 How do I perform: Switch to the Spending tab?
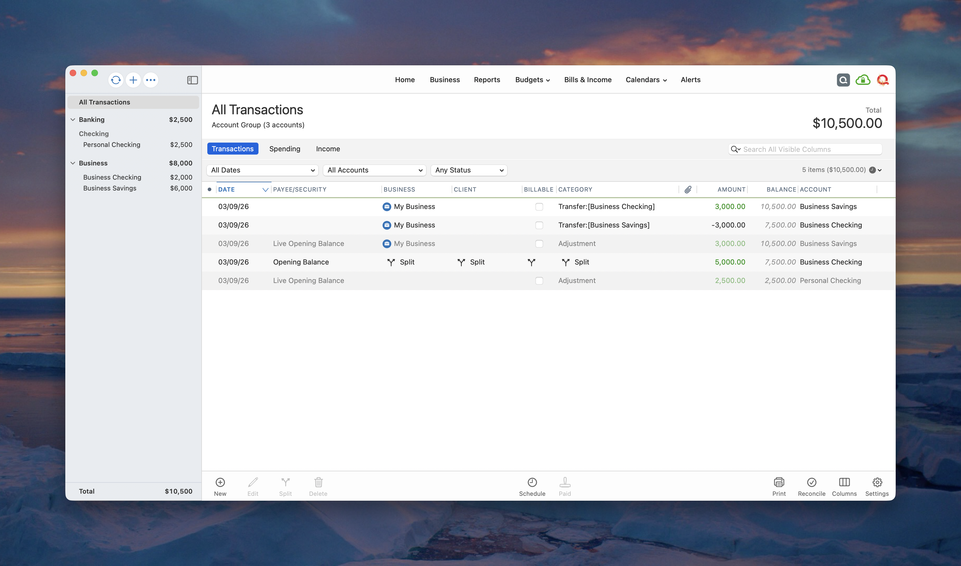285,149
